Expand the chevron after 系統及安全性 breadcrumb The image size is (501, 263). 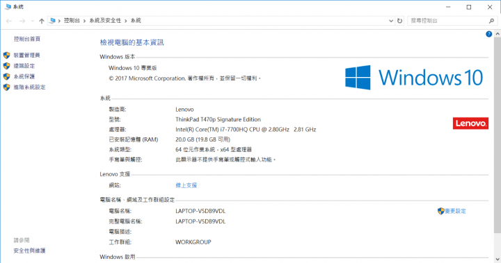coord(126,21)
